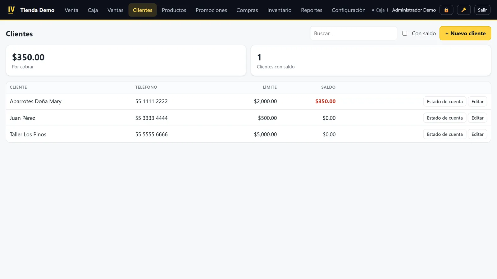Click phone number 55 5555 6666
The width and height of the screenshot is (497, 279).
pyautogui.click(x=151, y=134)
